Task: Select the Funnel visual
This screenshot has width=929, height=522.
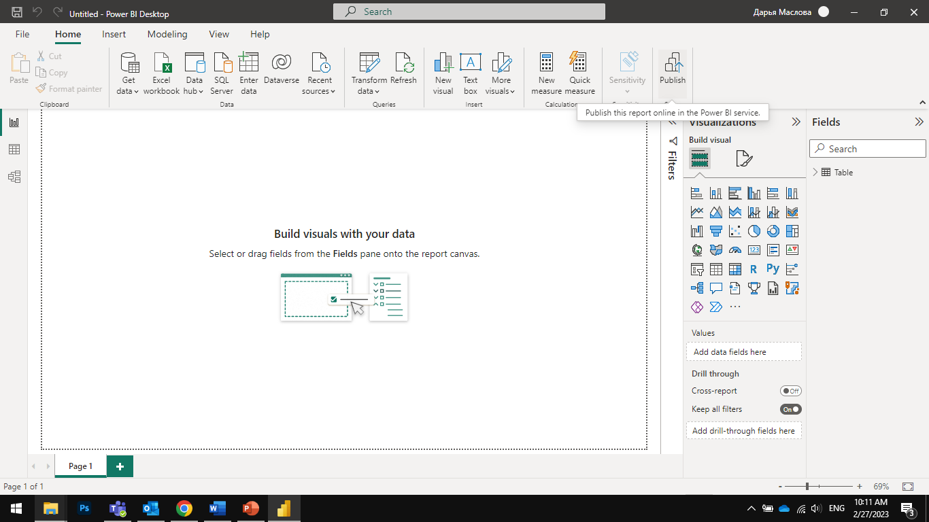Action: (x=715, y=231)
